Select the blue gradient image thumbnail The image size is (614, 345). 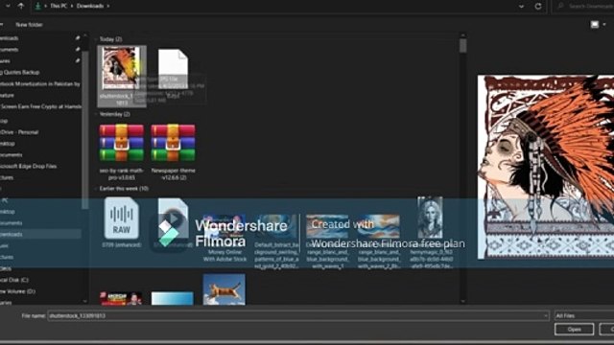click(x=173, y=298)
